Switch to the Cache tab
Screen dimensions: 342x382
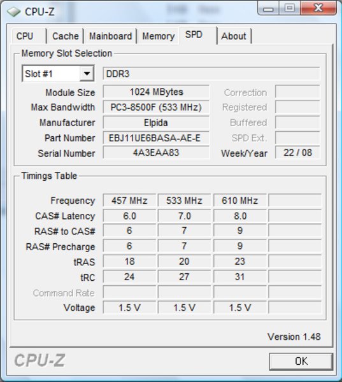click(x=66, y=36)
